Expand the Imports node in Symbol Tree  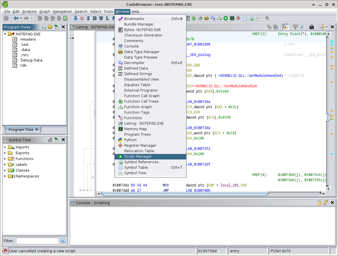[5, 147]
